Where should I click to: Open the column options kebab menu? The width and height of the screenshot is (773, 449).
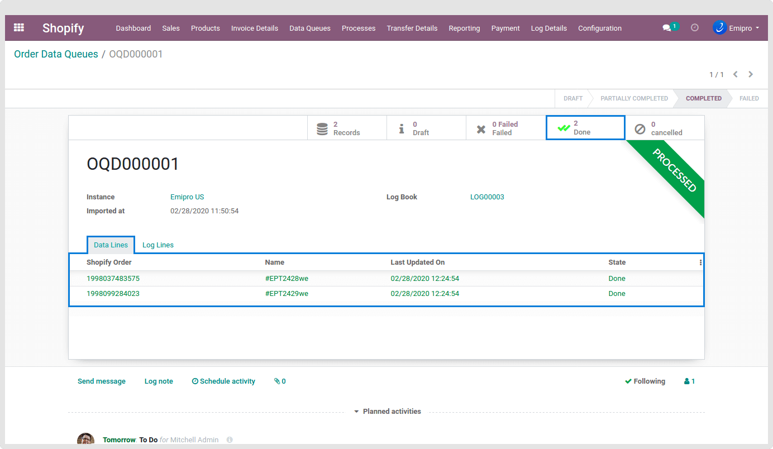(x=700, y=262)
